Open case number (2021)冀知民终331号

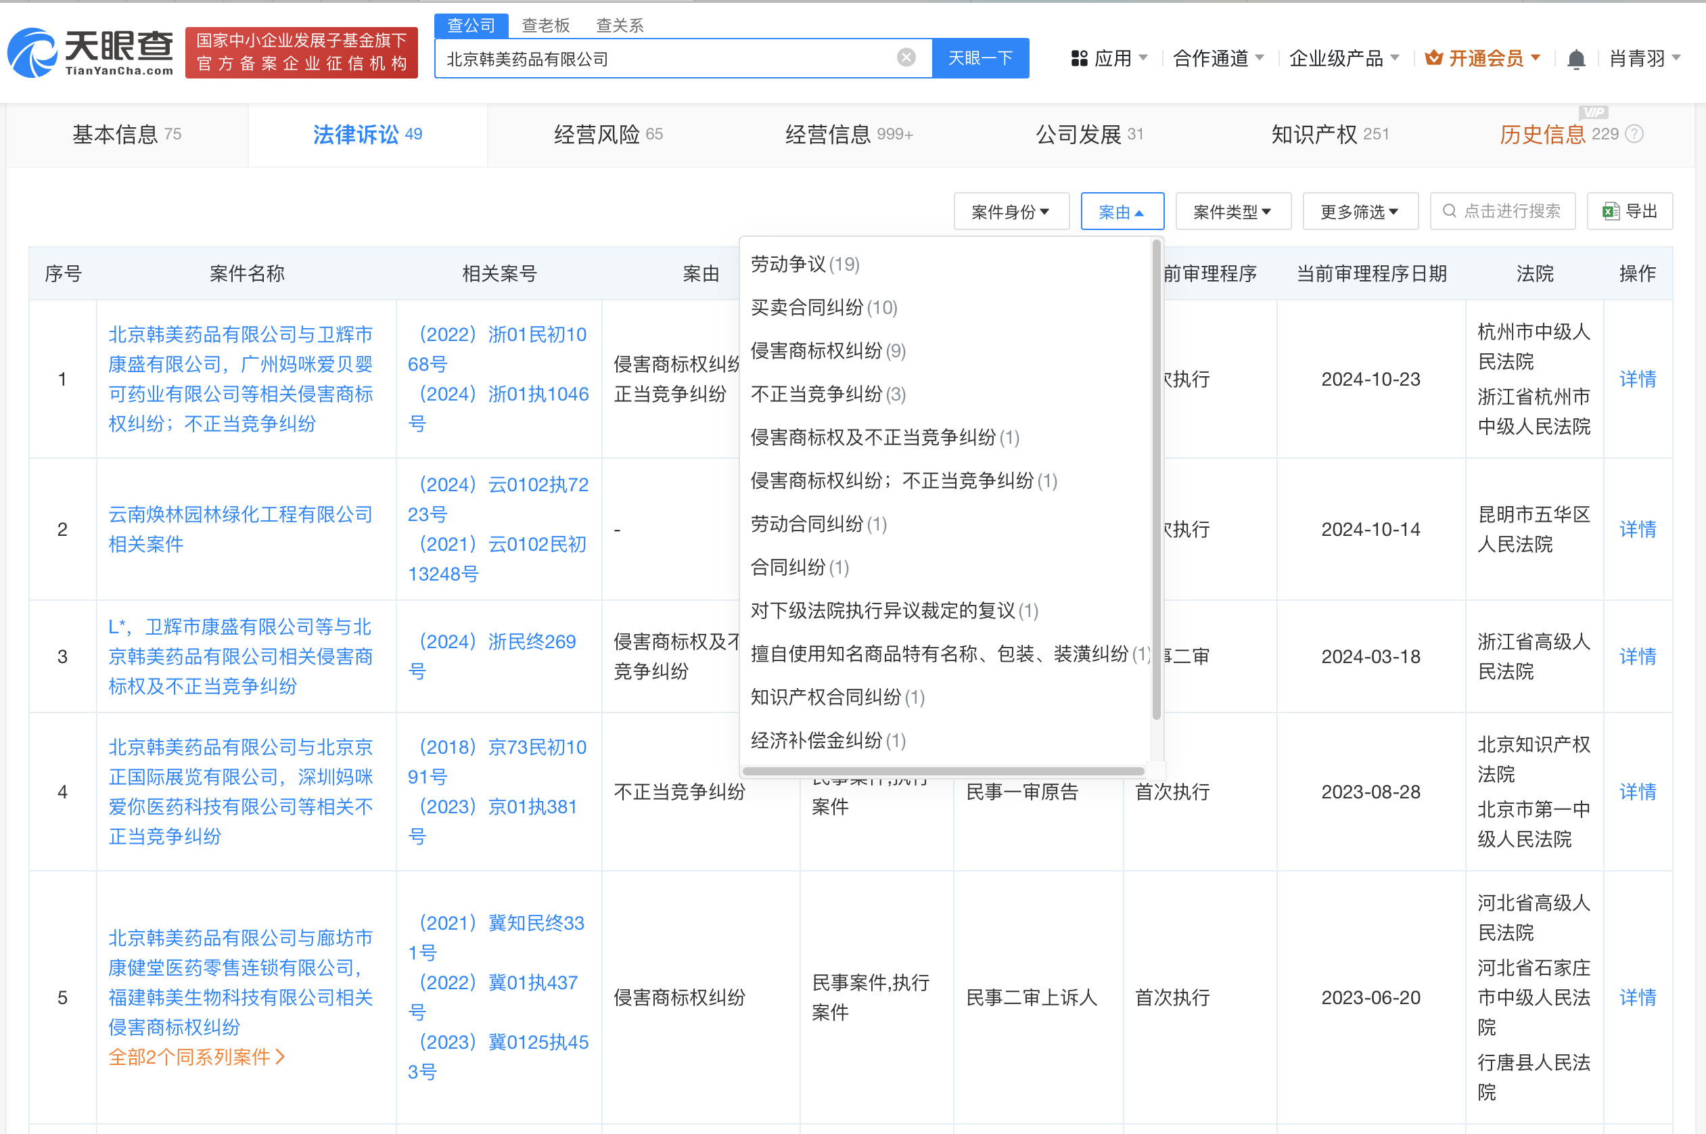pos(496,938)
